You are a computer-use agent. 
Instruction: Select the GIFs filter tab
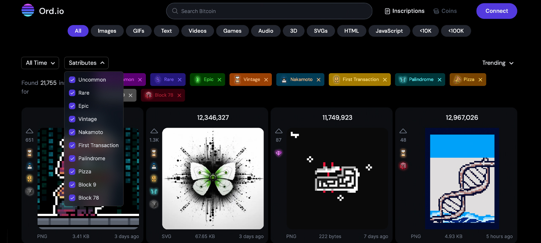click(139, 31)
